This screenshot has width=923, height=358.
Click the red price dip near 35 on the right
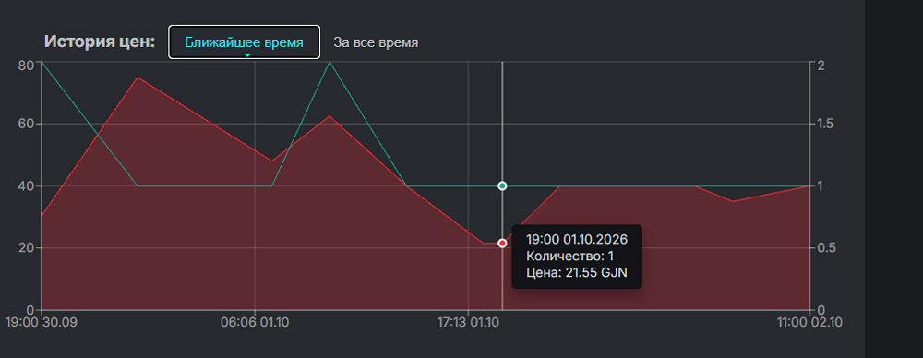(733, 201)
